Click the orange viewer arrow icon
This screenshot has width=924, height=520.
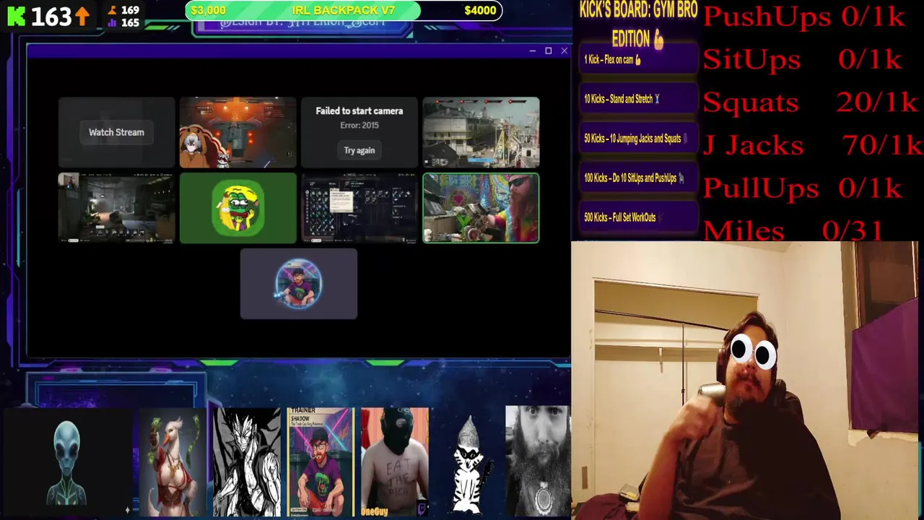tap(82, 16)
